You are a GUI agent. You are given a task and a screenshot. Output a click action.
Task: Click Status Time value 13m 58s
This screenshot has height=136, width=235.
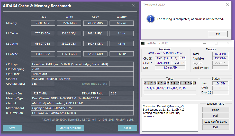pyautogui.click(x=220, y=83)
